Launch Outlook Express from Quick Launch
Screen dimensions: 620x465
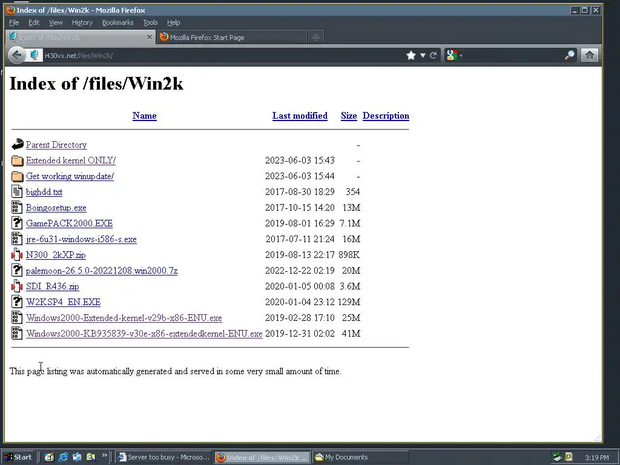click(x=77, y=457)
